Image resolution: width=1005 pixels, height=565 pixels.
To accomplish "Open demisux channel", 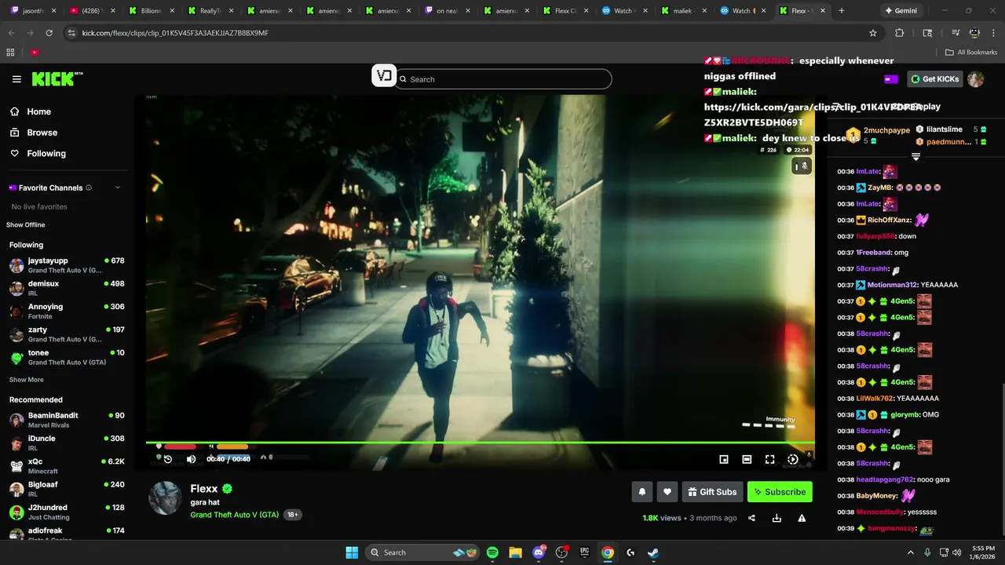I will [67, 288].
